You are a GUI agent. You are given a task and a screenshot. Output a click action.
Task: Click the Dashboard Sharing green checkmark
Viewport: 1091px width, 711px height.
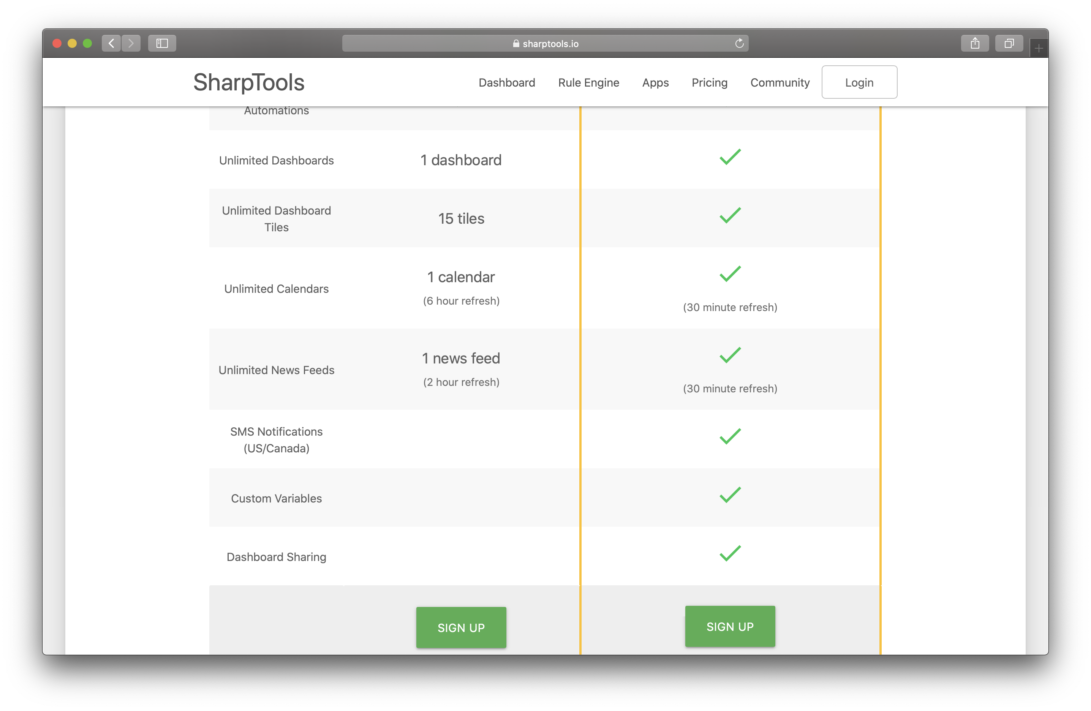(730, 553)
